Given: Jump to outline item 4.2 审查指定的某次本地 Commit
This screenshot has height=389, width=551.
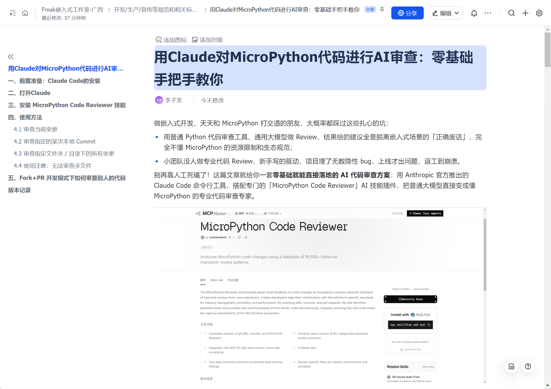Looking at the screenshot, I should [x=55, y=141].
